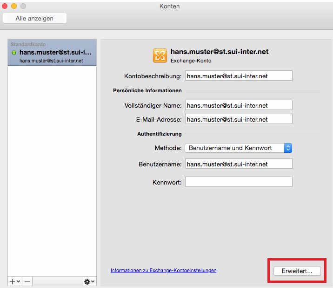
Task: Click the empty Kennwort password field
Action: point(238,182)
